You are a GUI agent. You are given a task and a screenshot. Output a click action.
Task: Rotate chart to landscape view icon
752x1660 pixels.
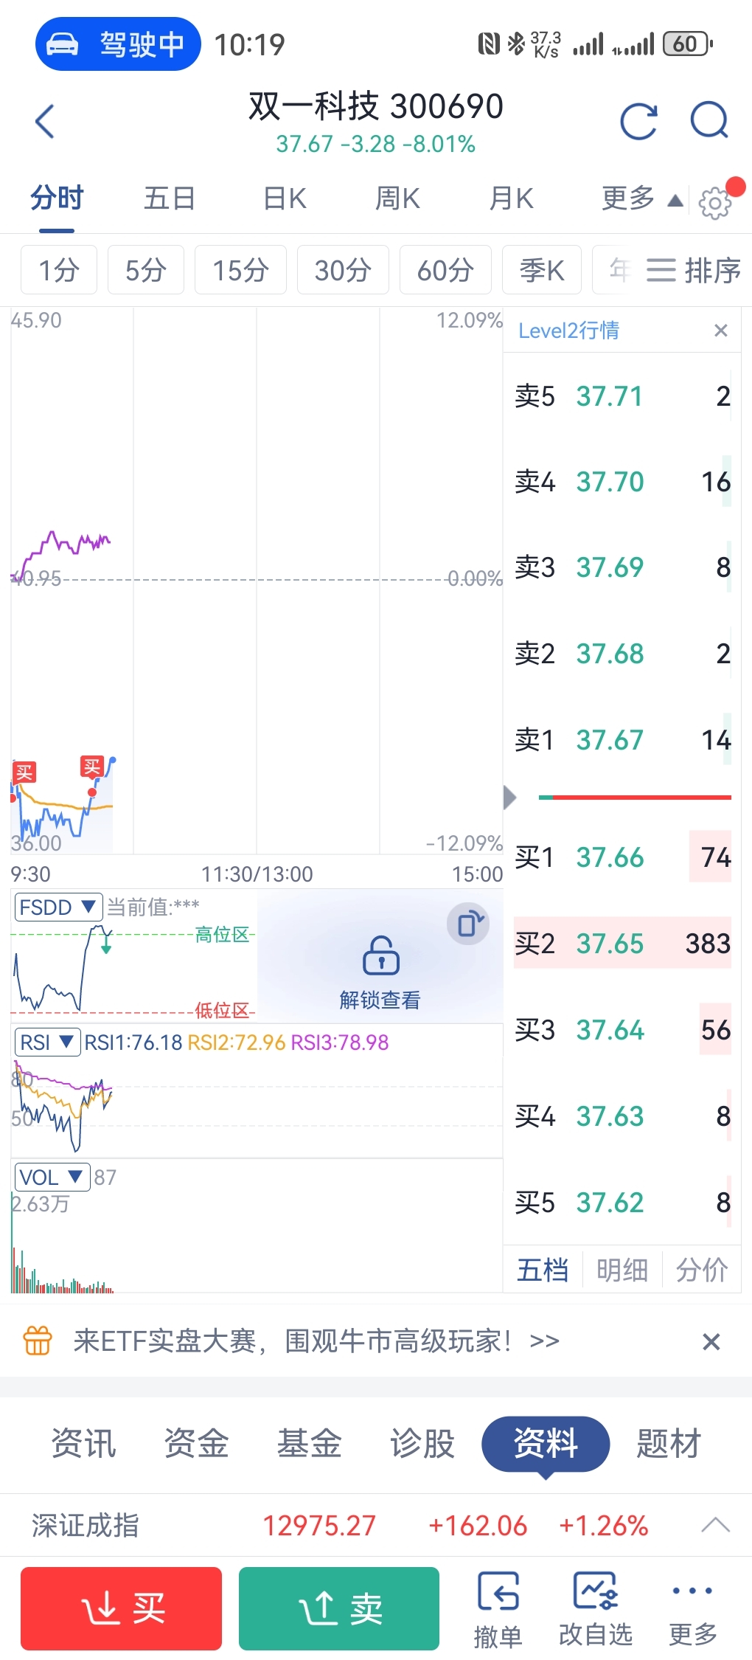click(x=468, y=924)
